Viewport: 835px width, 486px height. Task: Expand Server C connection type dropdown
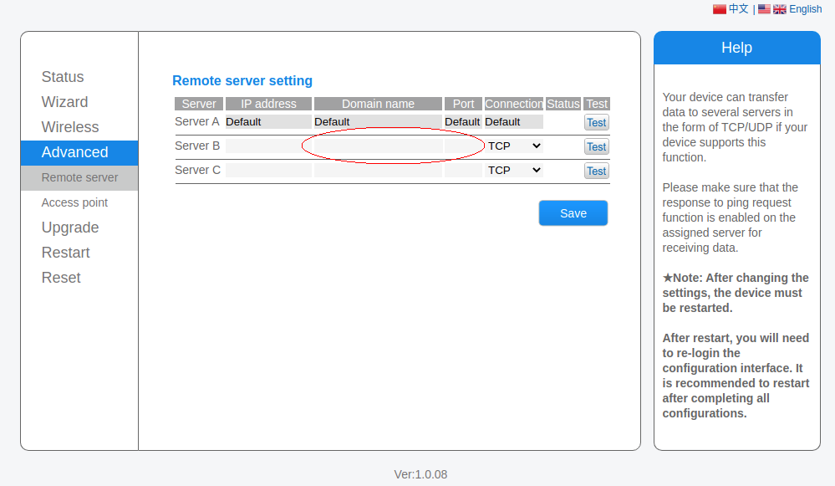(514, 170)
